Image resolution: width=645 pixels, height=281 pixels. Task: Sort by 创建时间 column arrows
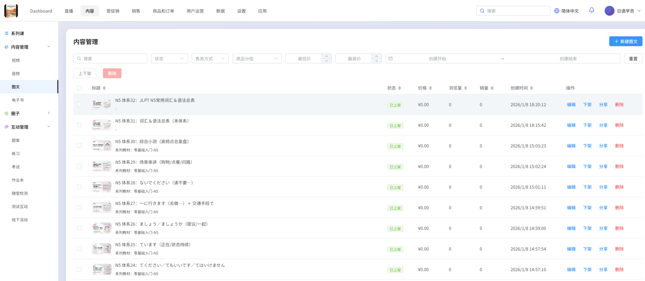(x=531, y=88)
